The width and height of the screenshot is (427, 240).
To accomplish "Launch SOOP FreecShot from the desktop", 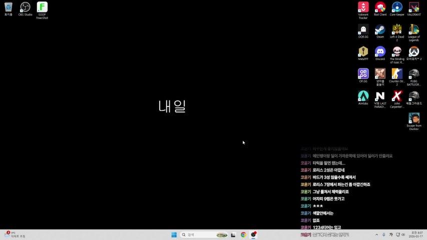I will 42,7.
